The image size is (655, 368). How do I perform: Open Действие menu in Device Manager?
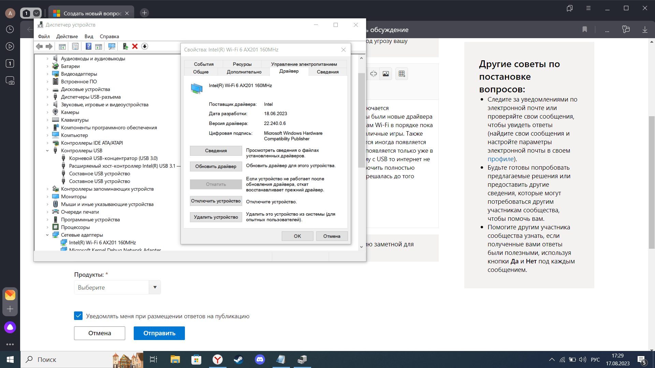click(67, 36)
